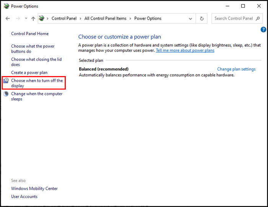Select Power Options breadcrumb segment
Screen dimensions: 268x207
pyautogui.click(x=148, y=18)
